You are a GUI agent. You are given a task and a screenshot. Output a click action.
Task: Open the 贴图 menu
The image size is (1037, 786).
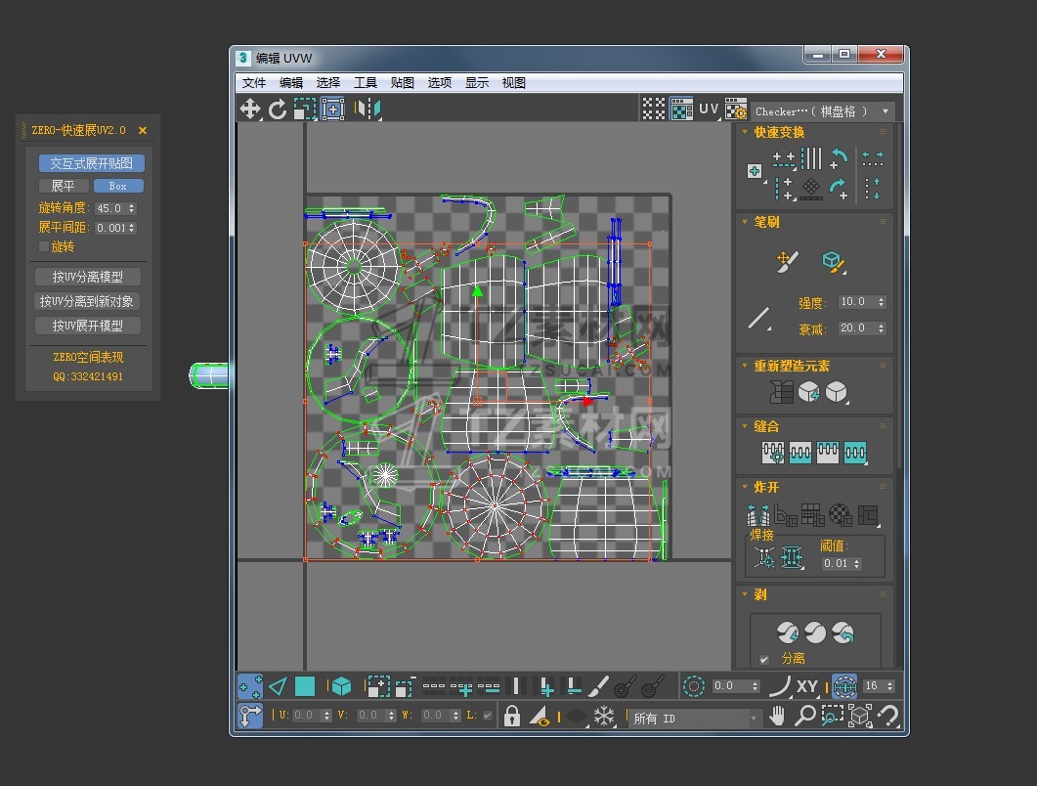click(402, 83)
